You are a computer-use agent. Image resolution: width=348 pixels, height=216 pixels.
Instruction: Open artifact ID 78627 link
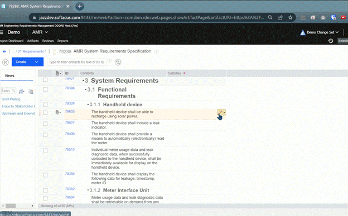(70, 122)
